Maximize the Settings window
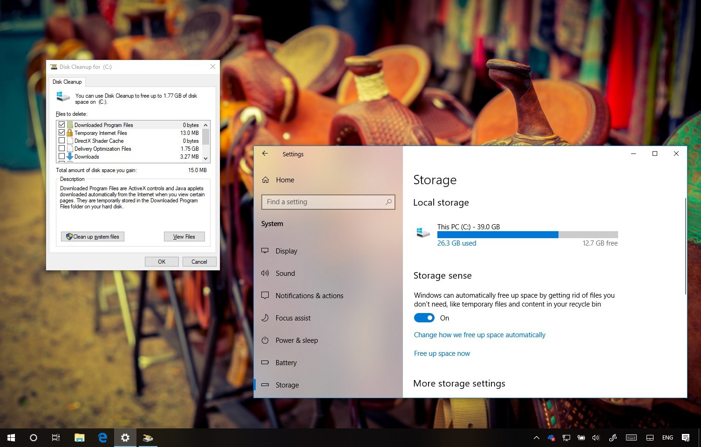This screenshot has width=701, height=447. click(x=655, y=153)
